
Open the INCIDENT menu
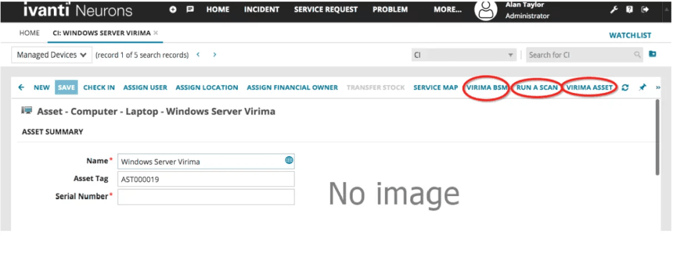pos(262,9)
